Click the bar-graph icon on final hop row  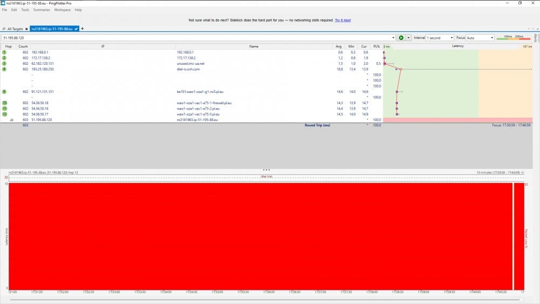4,120
